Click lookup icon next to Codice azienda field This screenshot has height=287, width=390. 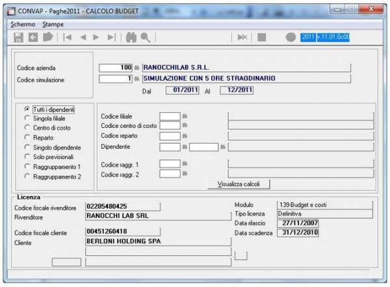click(x=136, y=68)
